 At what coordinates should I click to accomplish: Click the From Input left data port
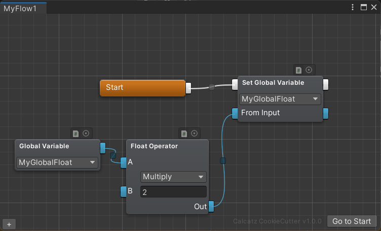tap(235, 114)
